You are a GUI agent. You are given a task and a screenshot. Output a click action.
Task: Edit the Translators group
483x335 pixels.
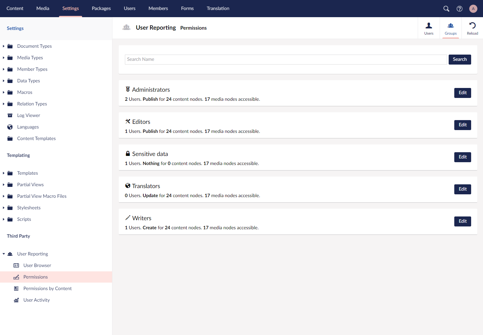(462, 189)
